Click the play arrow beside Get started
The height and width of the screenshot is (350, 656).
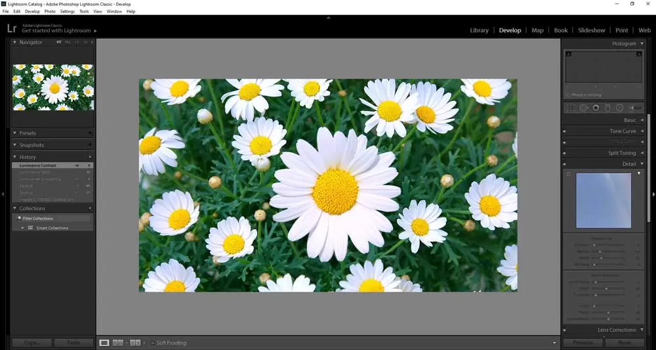[x=95, y=31]
